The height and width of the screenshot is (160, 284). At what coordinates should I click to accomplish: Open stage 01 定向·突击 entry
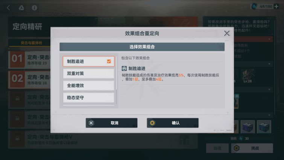(x=29, y=59)
